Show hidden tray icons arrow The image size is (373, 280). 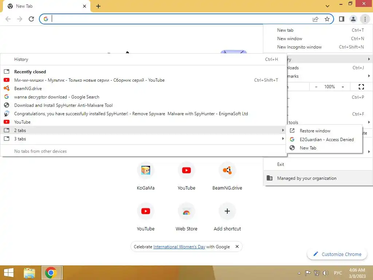coord(299,273)
